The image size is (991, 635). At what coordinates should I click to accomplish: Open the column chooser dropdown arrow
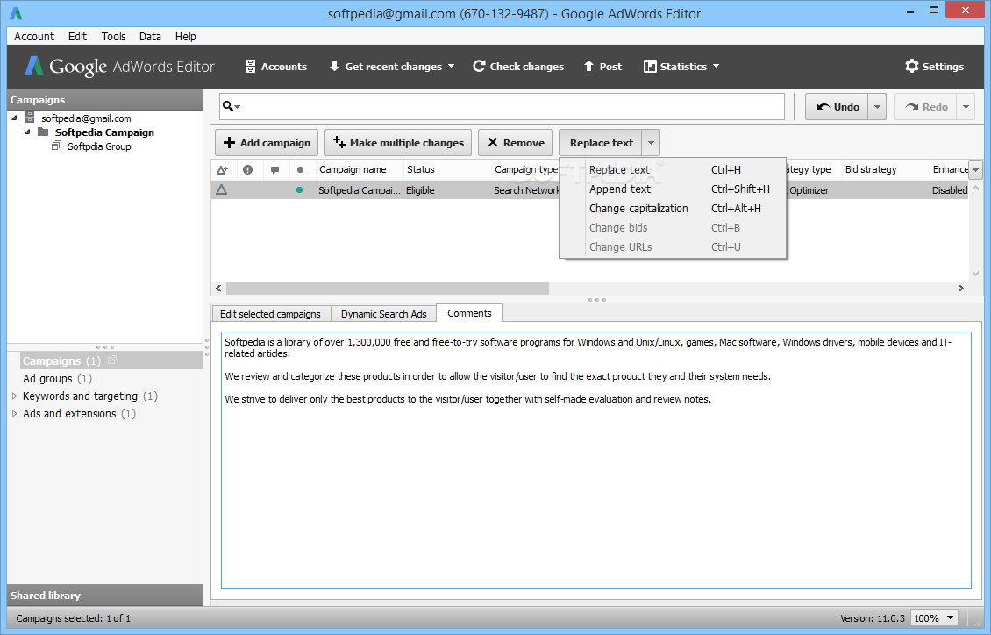[x=976, y=170]
